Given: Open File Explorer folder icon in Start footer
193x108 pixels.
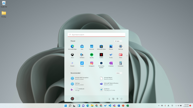Looking at the screenshot, I should coord(113,99).
